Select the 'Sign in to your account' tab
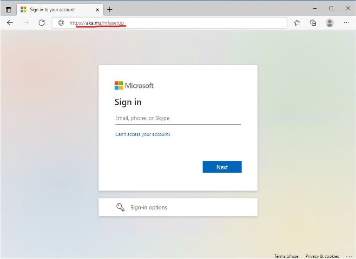Viewport: 356px width, 259px height. 54,9
